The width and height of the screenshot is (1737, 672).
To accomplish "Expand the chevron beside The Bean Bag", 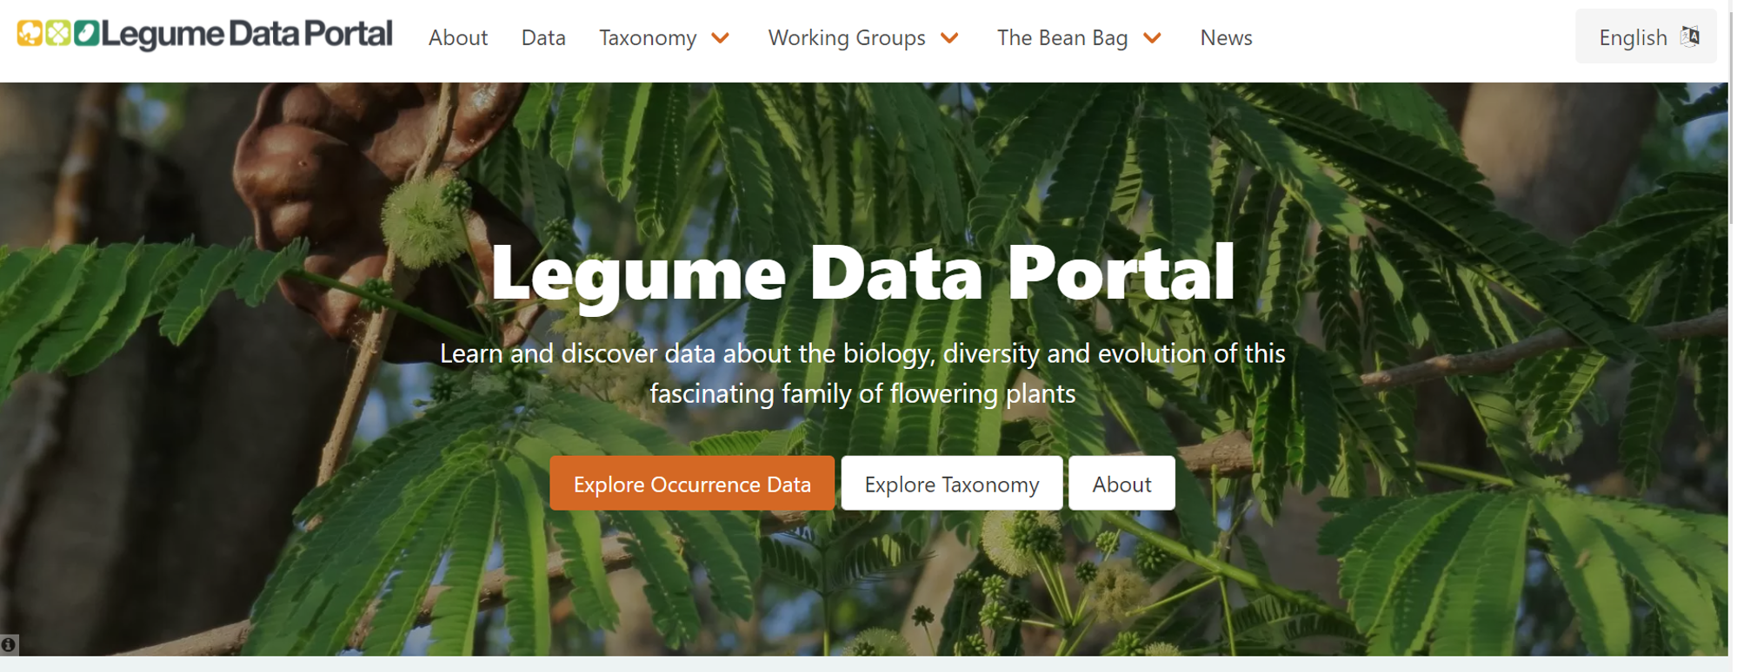I will (x=1152, y=38).
